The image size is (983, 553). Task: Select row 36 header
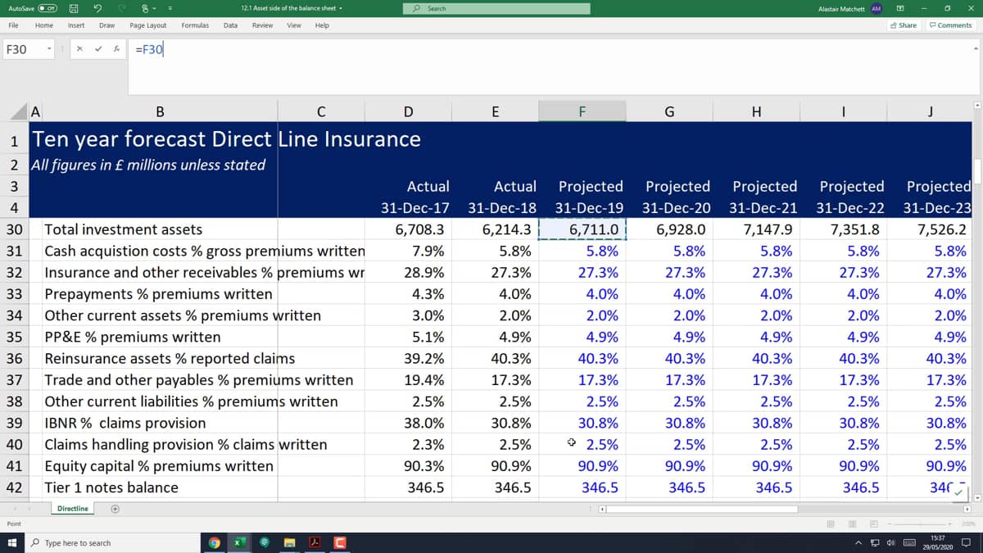[14, 358]
